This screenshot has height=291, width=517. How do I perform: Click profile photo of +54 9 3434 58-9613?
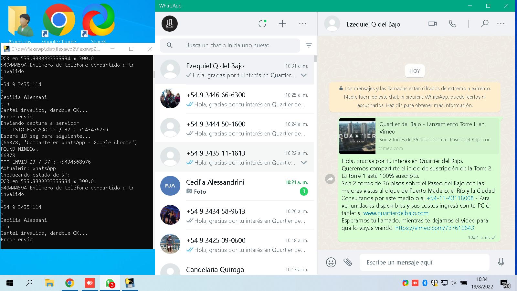tap(170, 215)
